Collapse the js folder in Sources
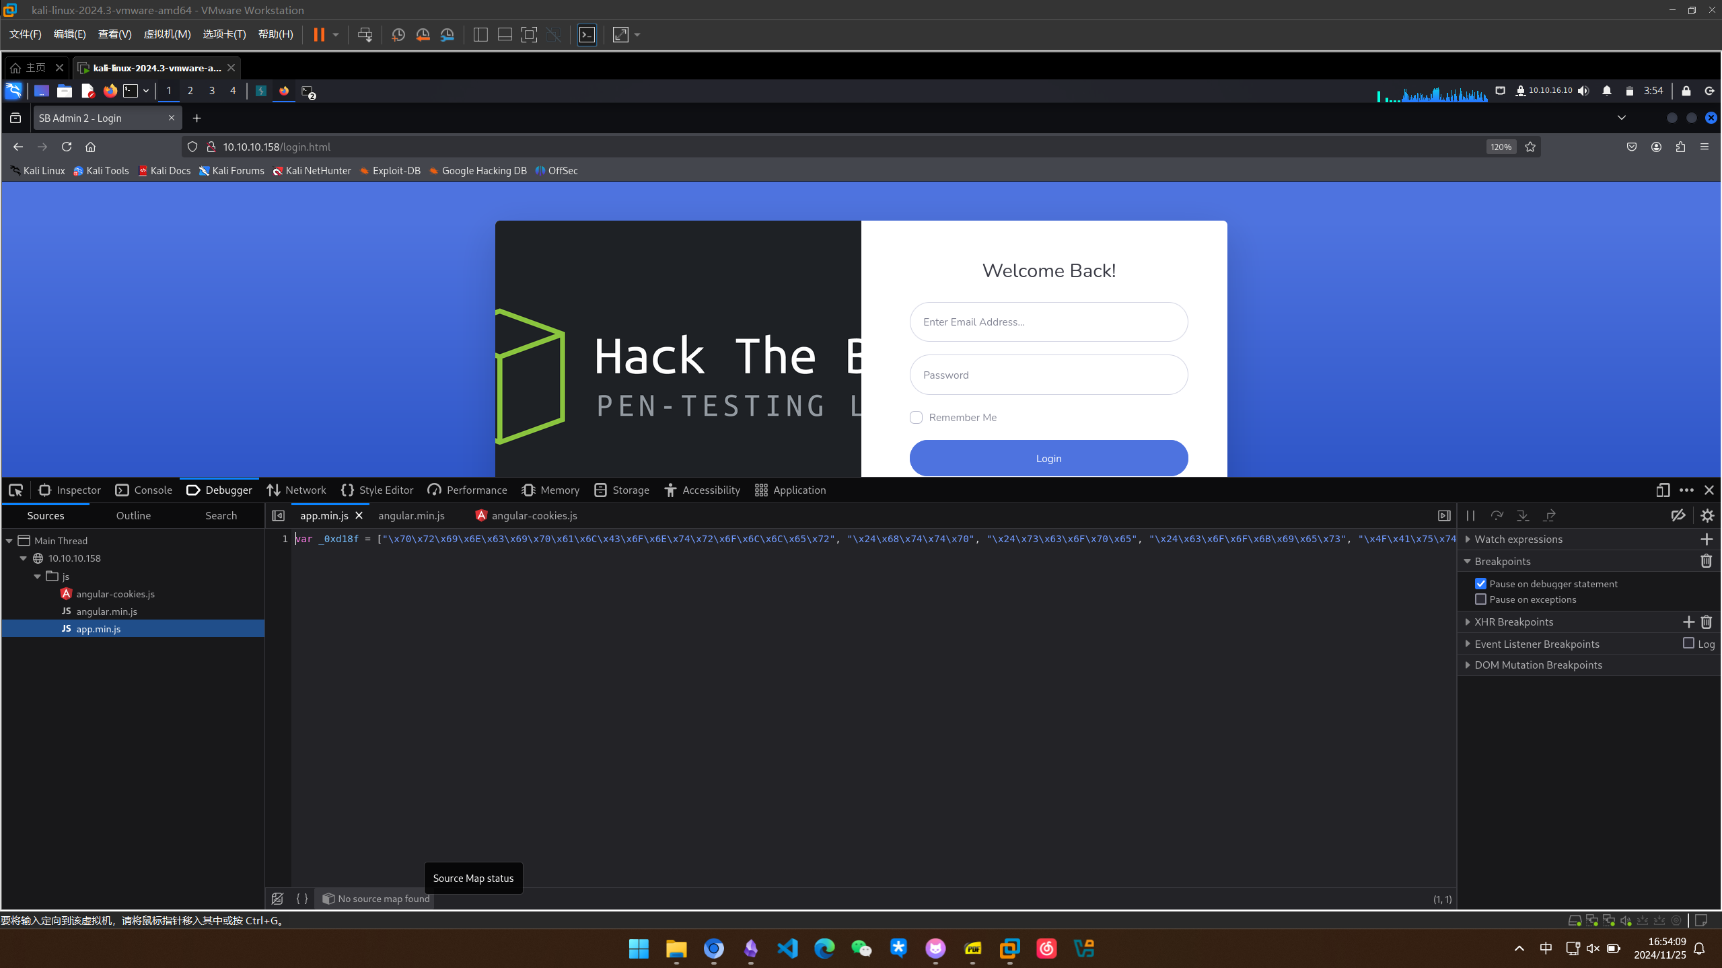The width and height of the screenshot is (1722, 968). 38,576
